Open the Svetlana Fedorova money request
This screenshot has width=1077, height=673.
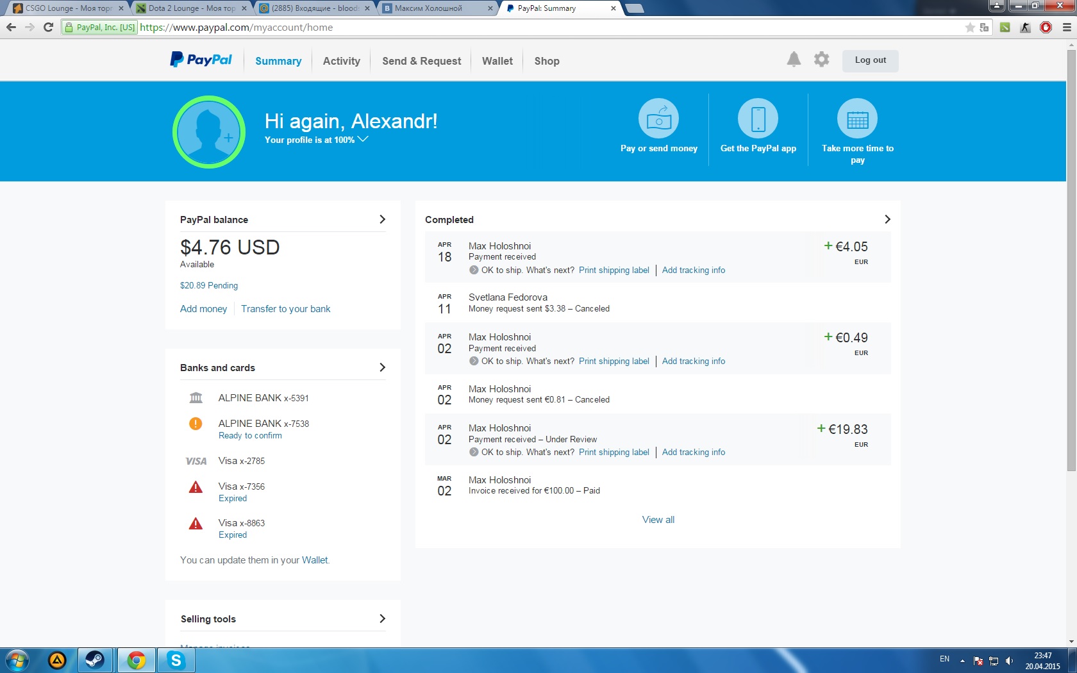coord(658,303)
